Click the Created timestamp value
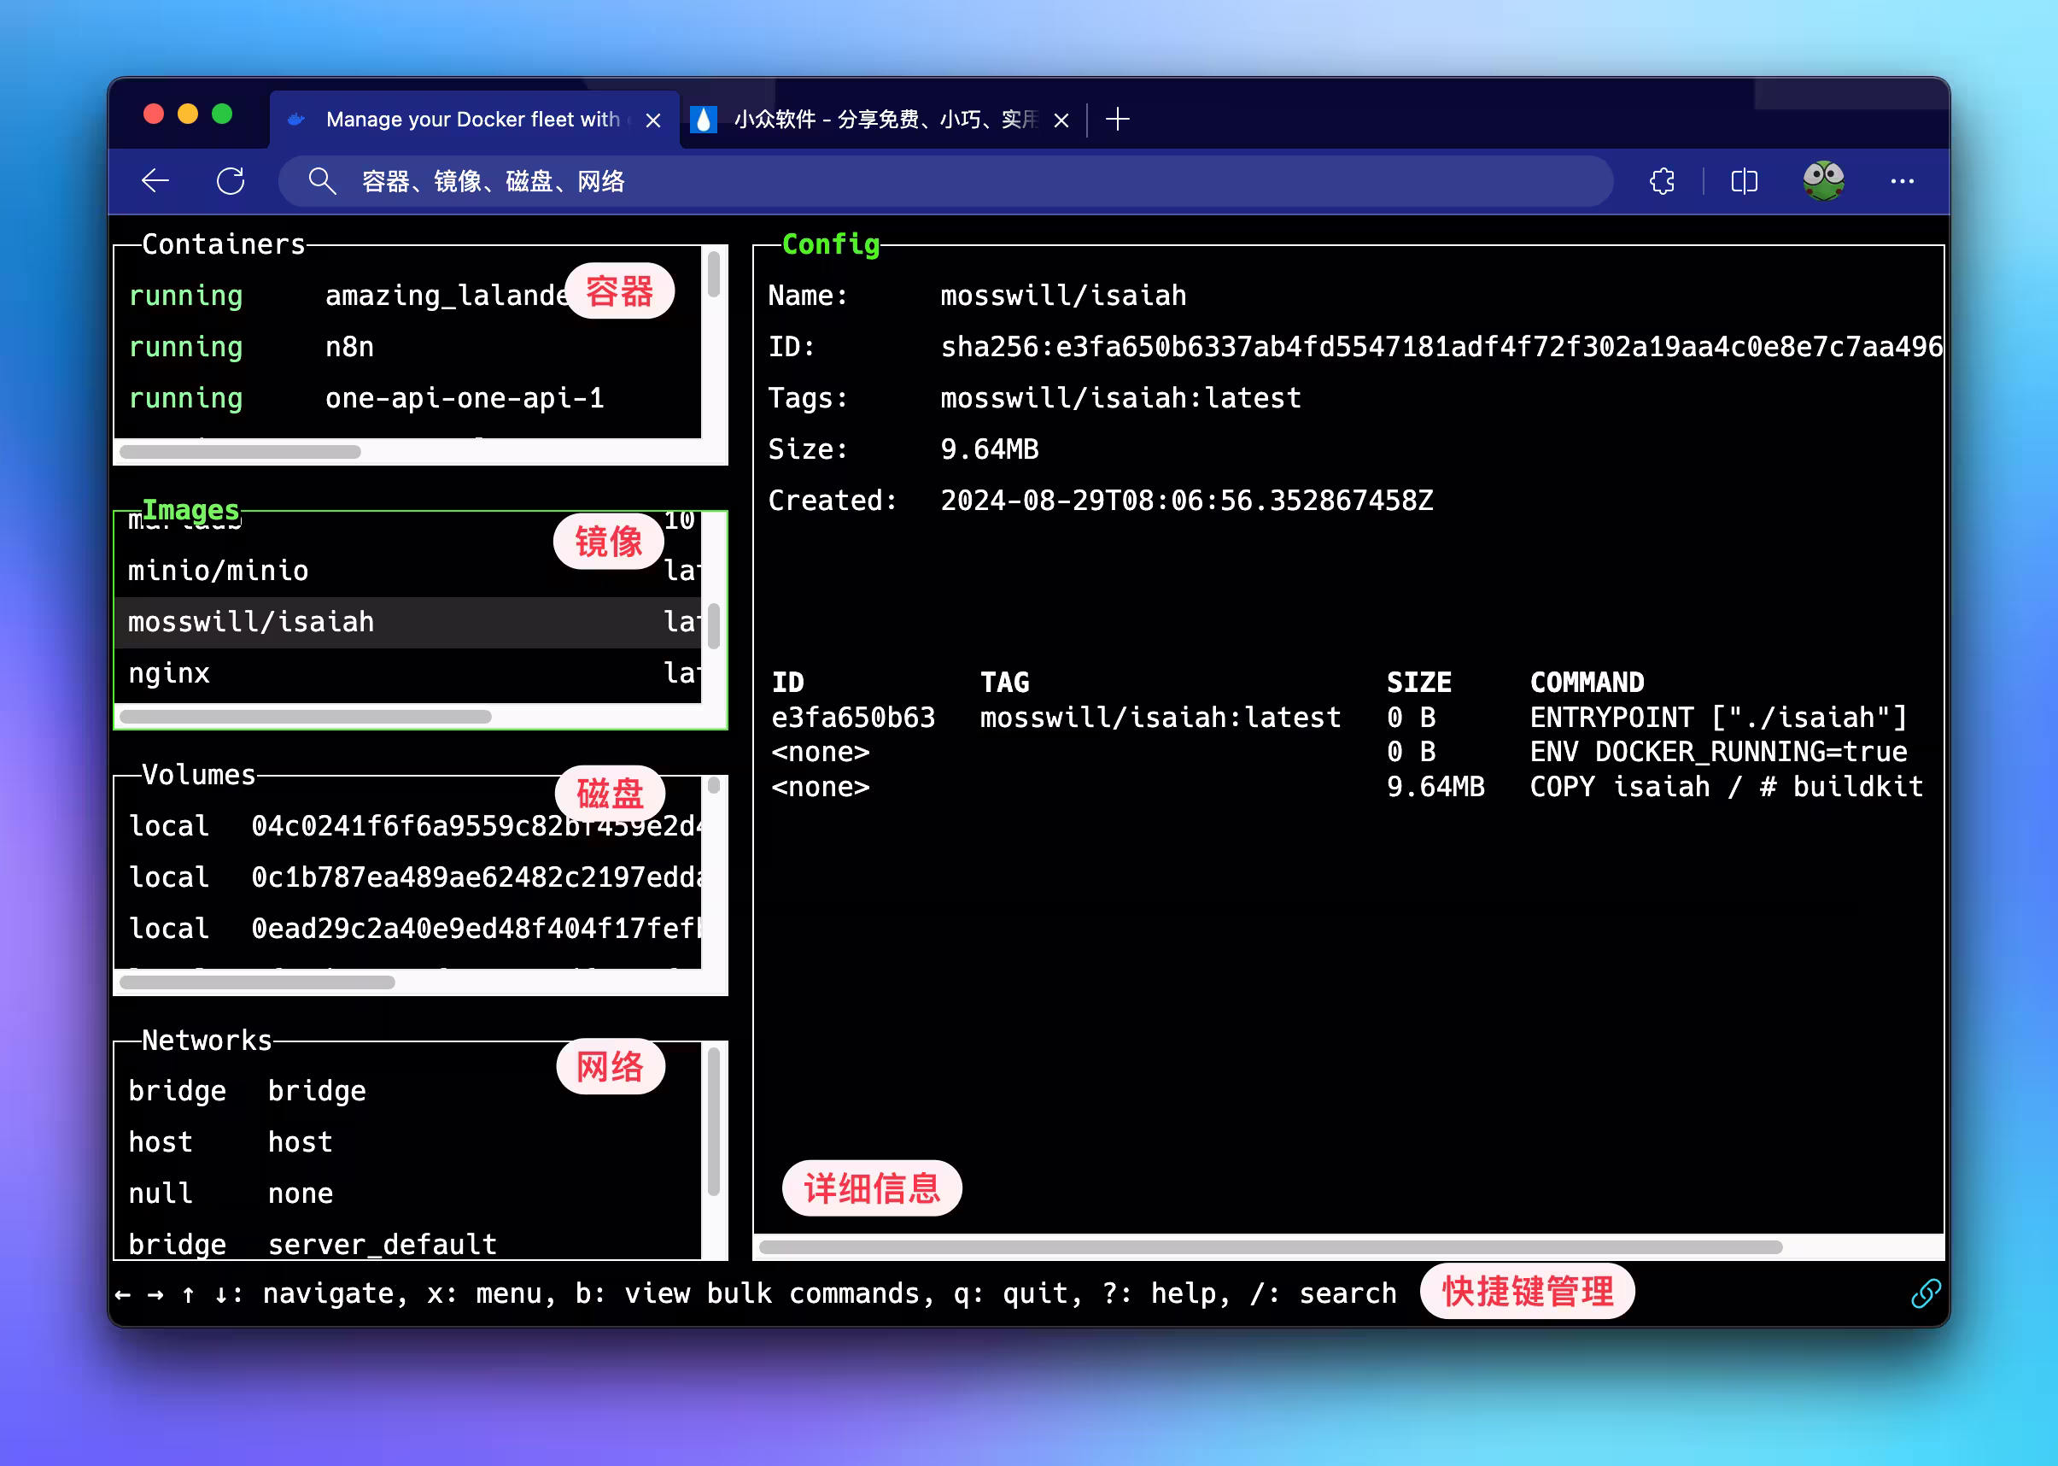 tap(1186, 501)
